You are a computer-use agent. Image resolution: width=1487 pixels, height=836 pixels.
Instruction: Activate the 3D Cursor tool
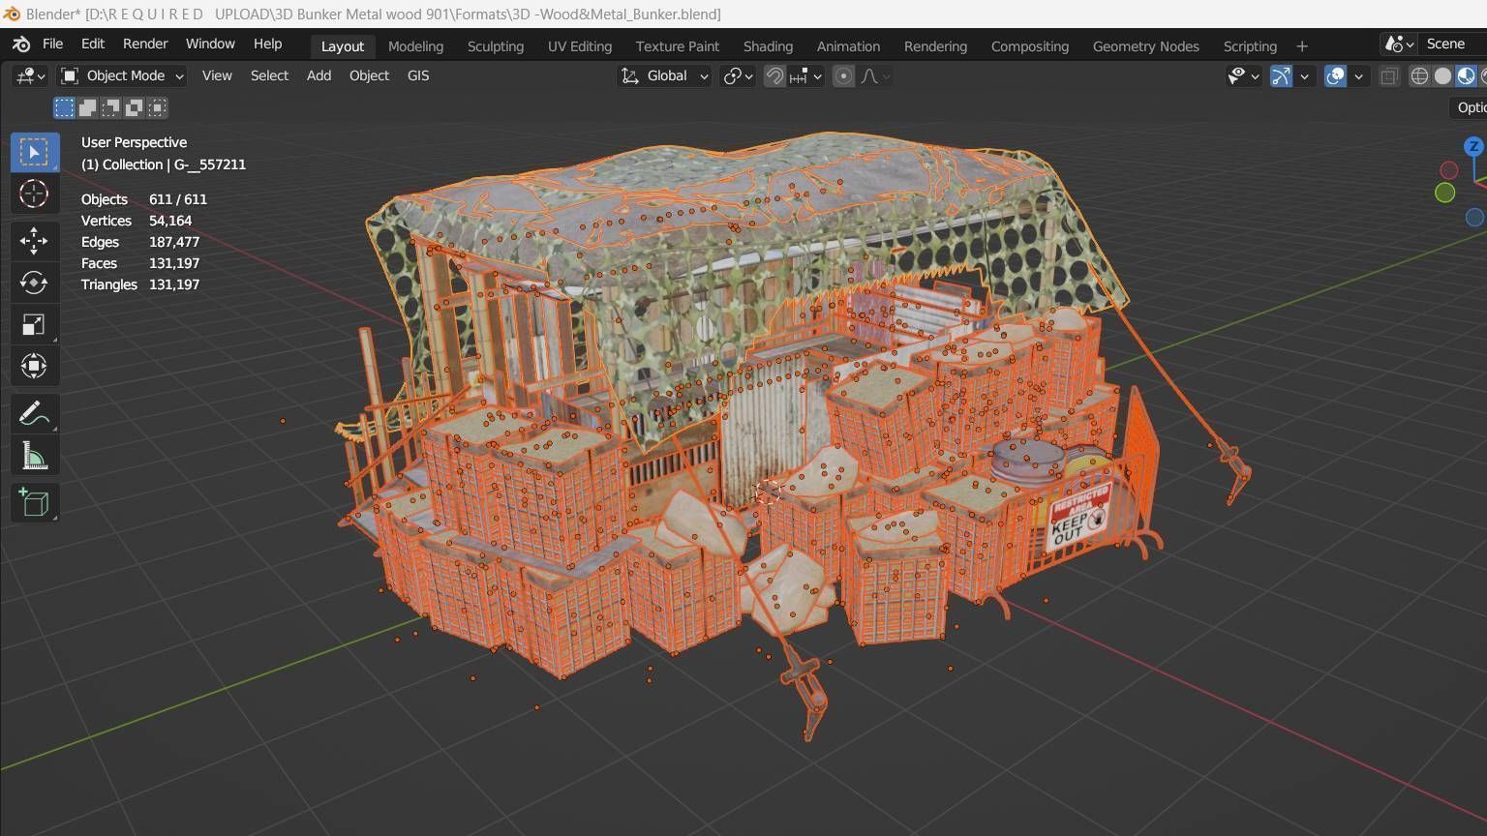[34, 194]
